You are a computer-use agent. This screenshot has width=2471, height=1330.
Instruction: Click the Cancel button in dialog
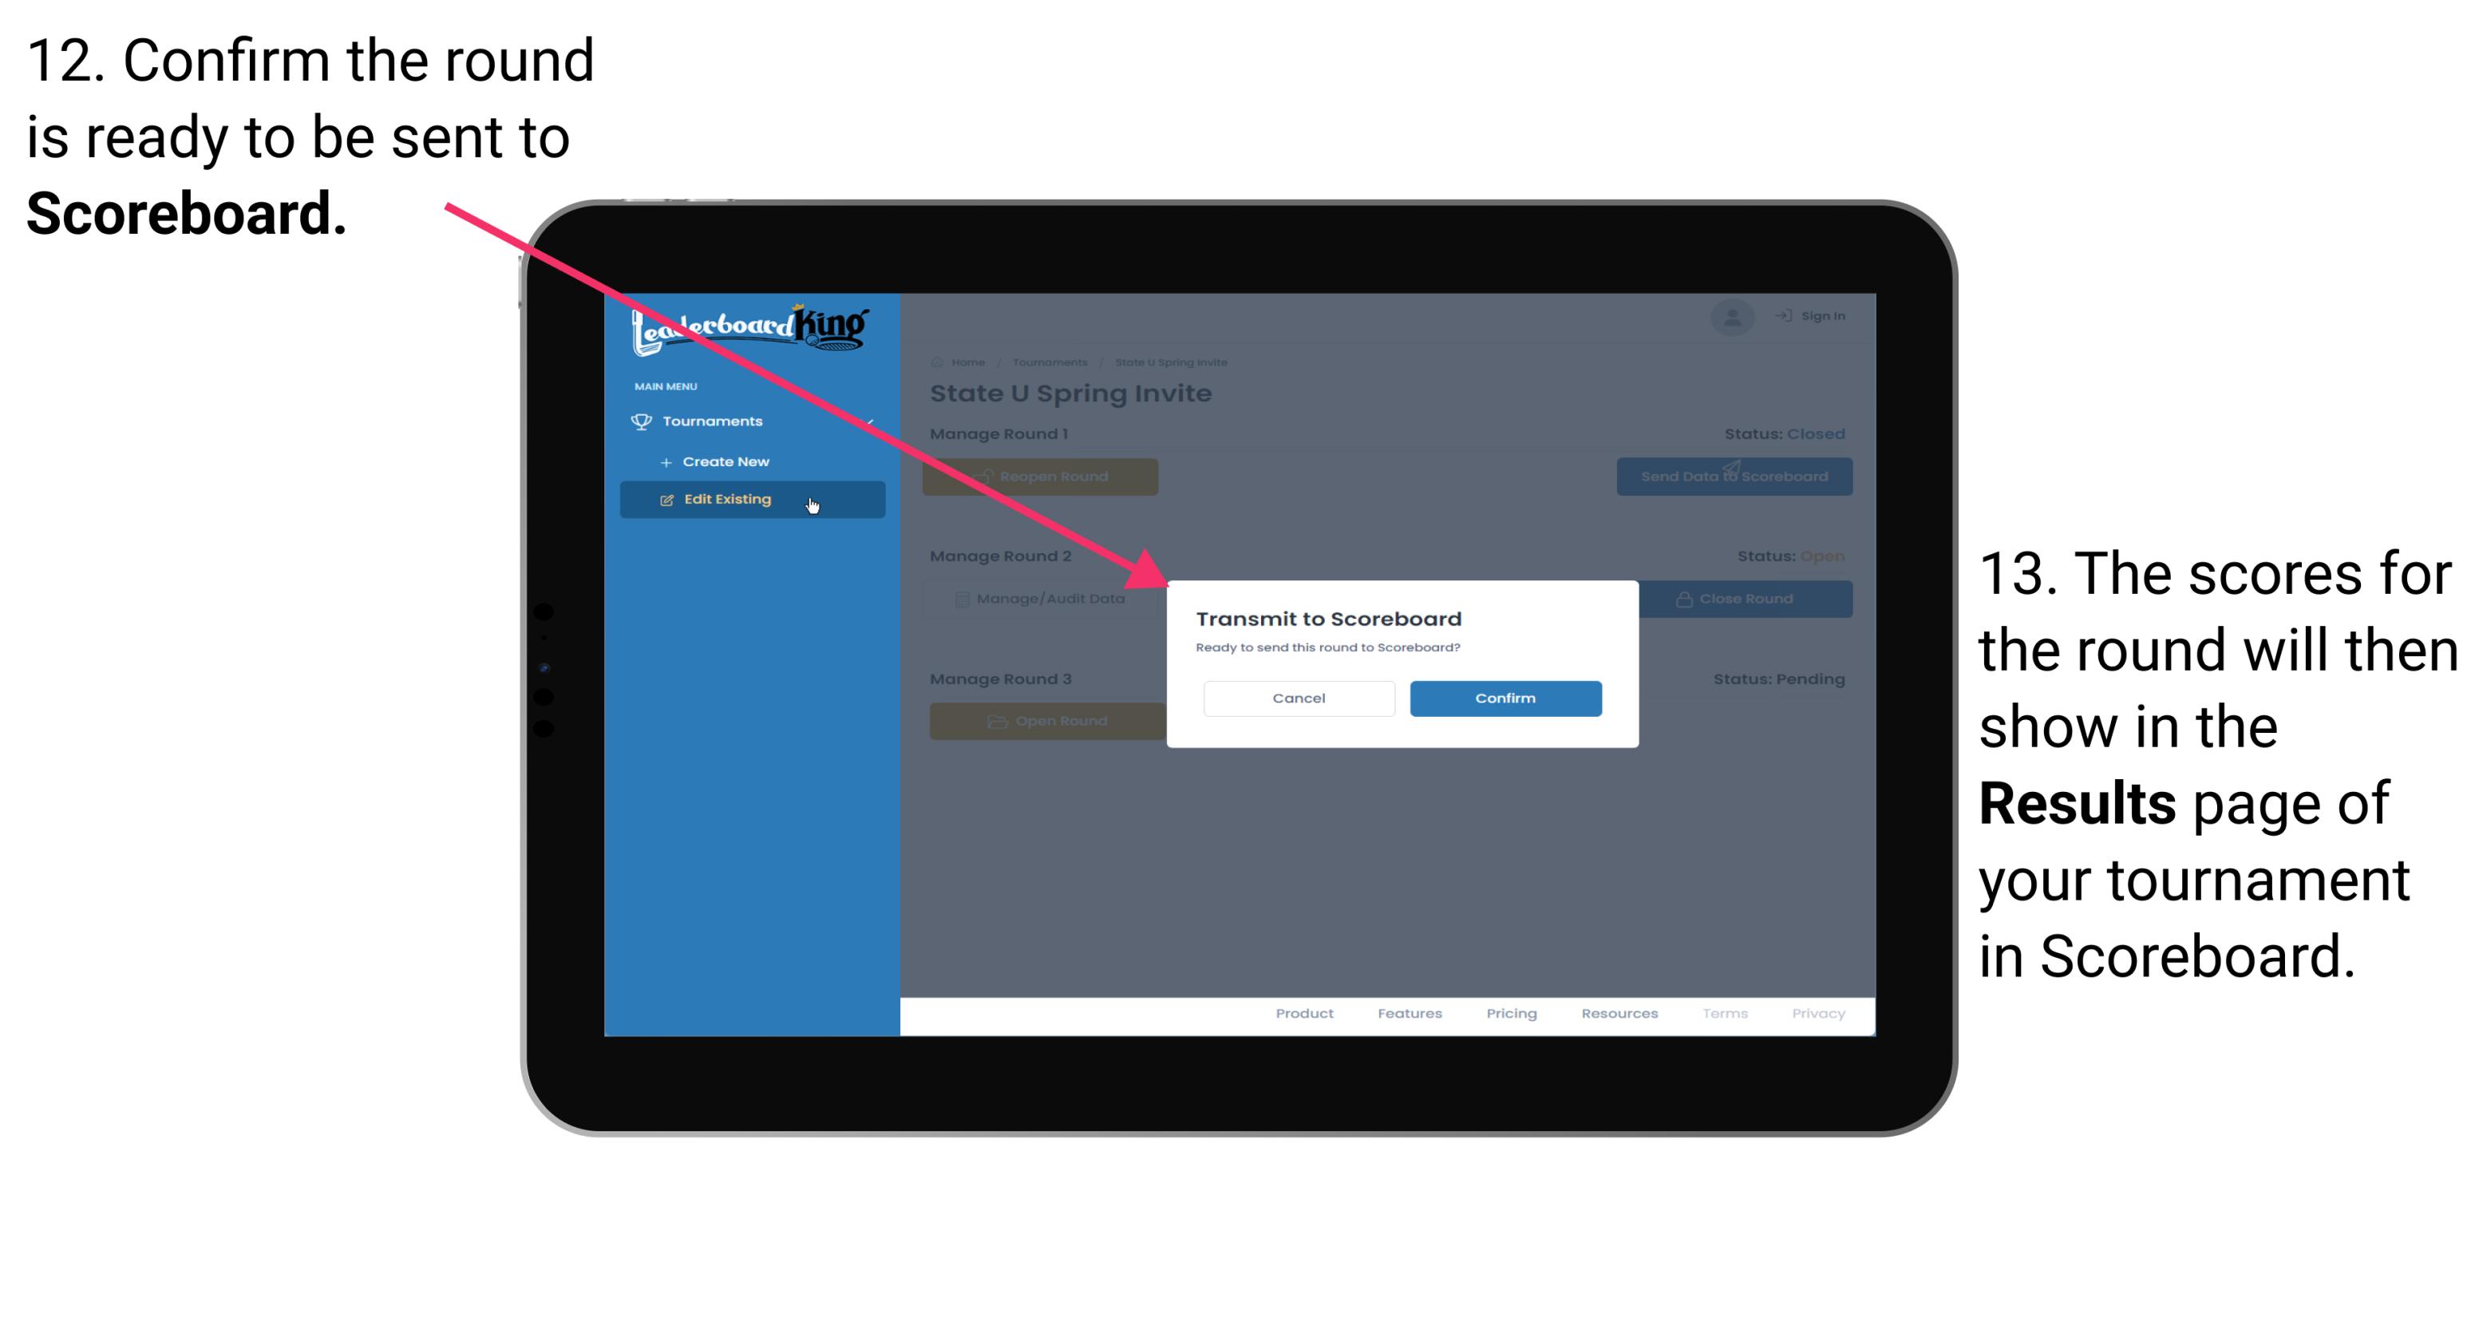point(1299,696)
